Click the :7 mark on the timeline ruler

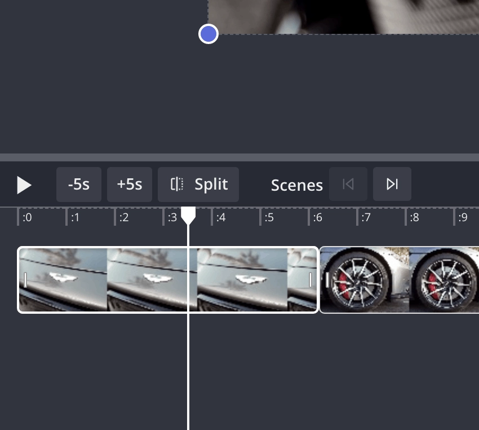(365, 217)
